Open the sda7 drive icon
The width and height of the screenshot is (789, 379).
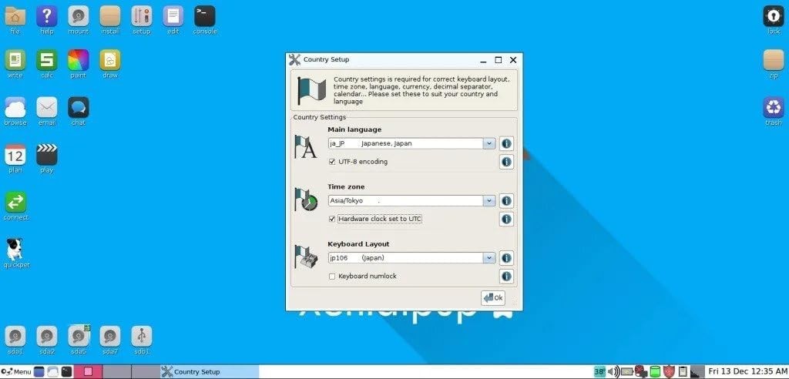pos(110,336)
